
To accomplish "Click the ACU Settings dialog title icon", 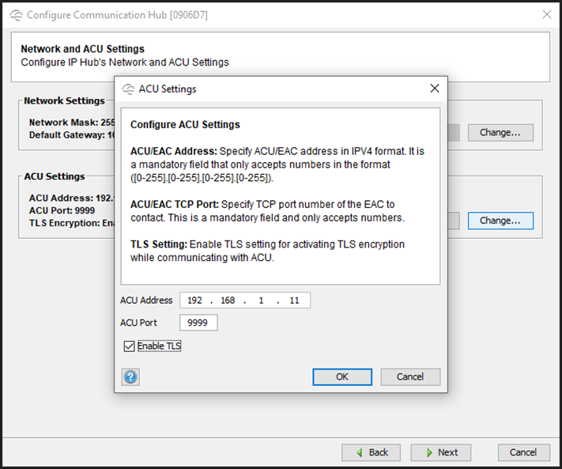I will (128, 89).
